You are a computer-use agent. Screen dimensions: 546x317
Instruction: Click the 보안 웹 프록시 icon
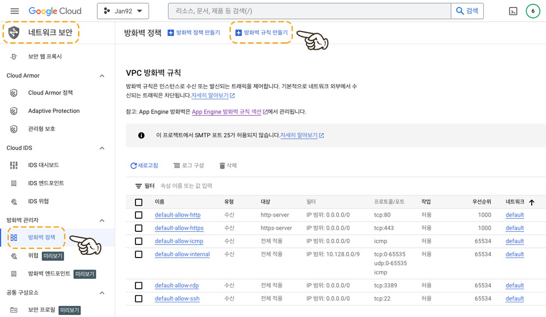14,56
